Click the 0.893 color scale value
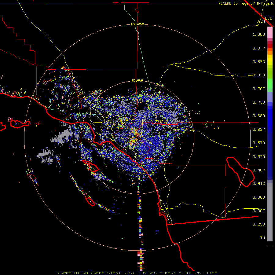Image resolution: width=275 pixels, height=275 pixels. [259, 61]
